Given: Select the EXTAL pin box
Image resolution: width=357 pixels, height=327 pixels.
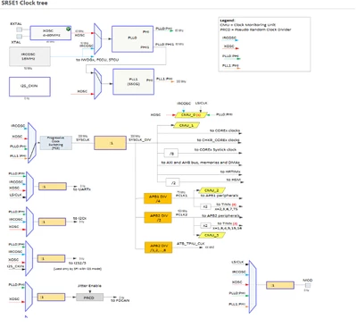Looking at the screenshot, I should 20,29.
